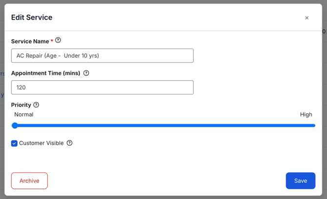Uncheck the Customer Visible checkbox
327x199 pixels.
[x=14, y=143]
